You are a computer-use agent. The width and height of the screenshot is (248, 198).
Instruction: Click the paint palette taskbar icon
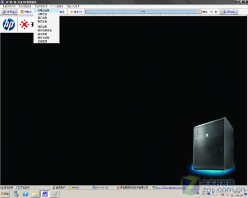54,194
